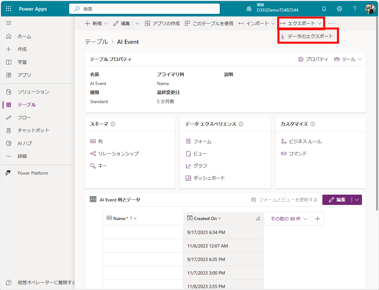Select the 9/17/2023 6:34 PM cell
This screenshot has height=290, width=379.
pyautogui.click(x=223, y=232)
